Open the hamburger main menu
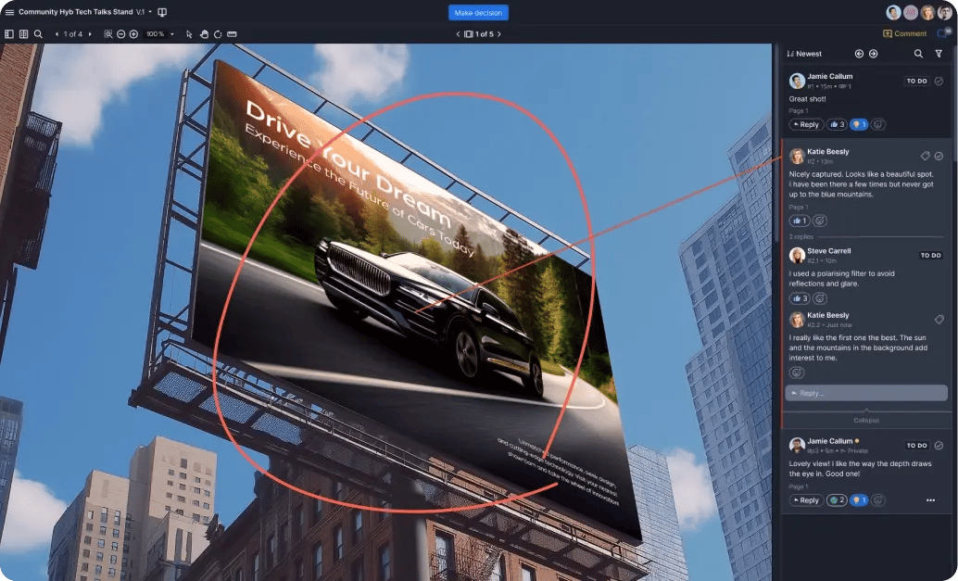The image size is (958, 581). 9,13
